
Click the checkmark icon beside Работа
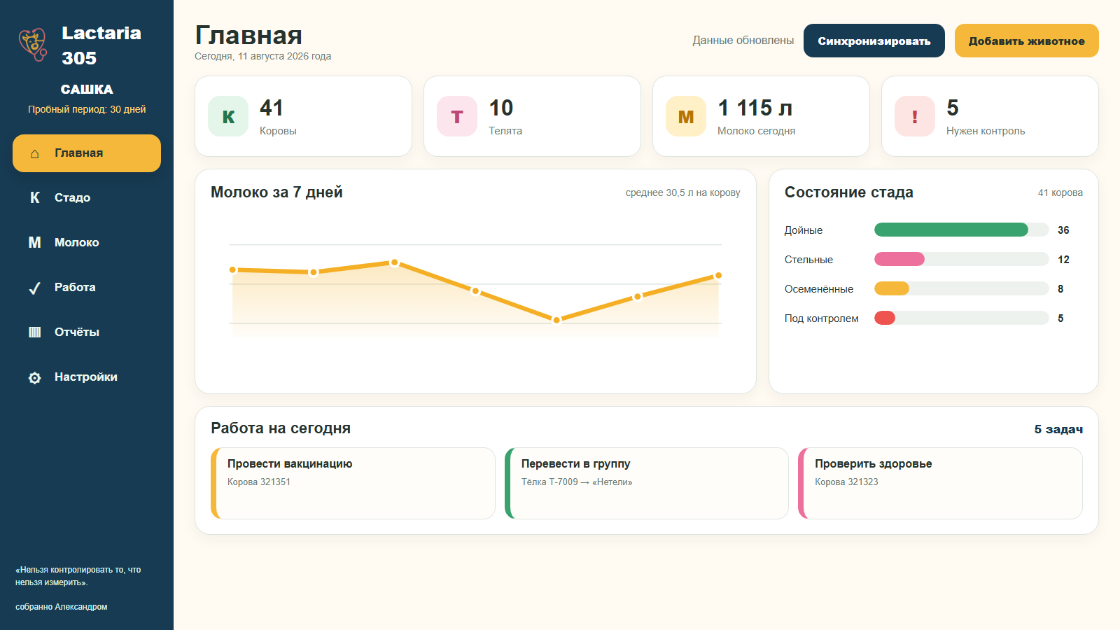pyautogui.click(x=34, y=288)
